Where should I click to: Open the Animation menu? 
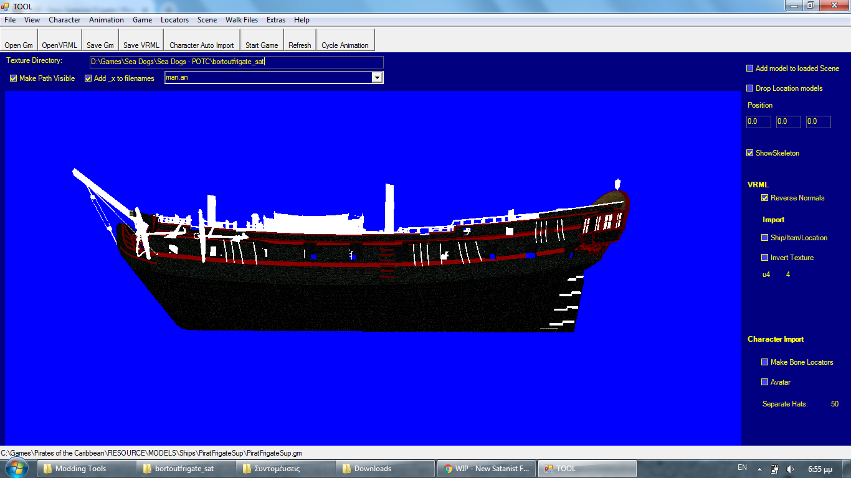107,20
